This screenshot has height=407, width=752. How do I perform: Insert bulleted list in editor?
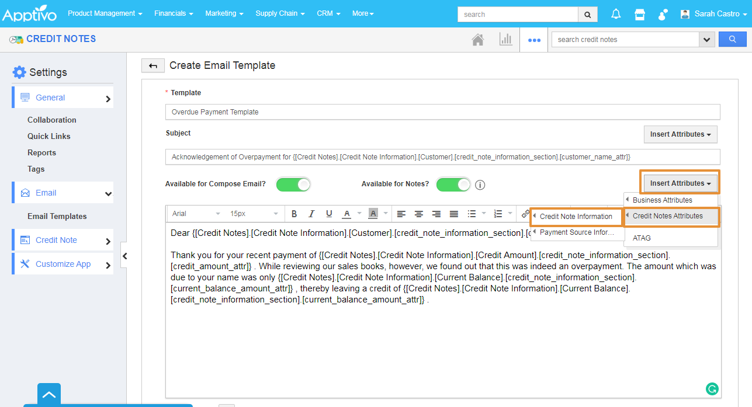(x=472, y=214)
